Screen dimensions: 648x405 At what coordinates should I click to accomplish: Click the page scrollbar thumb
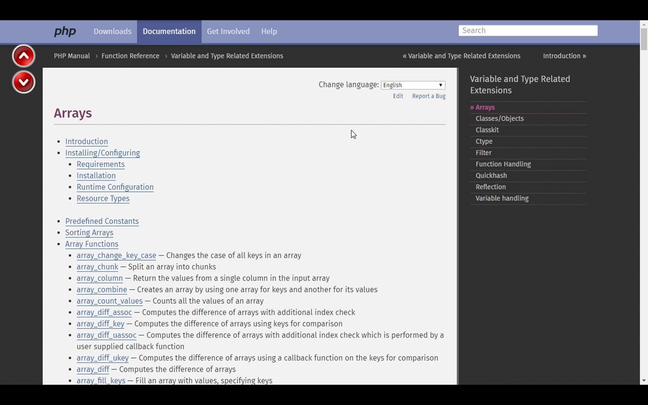tap(644, 39)
